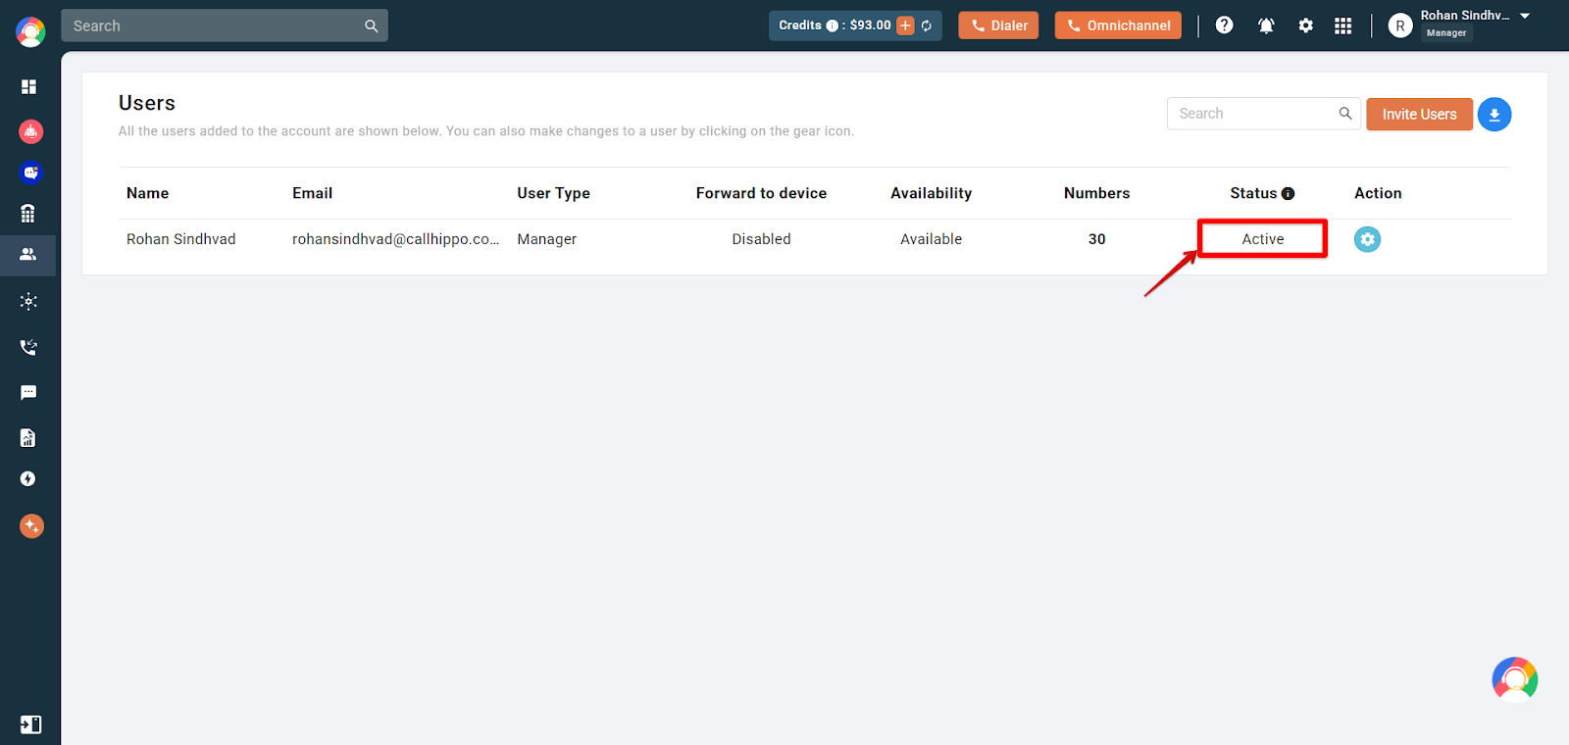1569x745 pixels.
Task: Click the Disabled forward-to-device value
Action: 761,239
